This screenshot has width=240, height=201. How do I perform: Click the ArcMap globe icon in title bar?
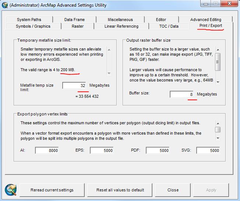(x=5, y=5)
